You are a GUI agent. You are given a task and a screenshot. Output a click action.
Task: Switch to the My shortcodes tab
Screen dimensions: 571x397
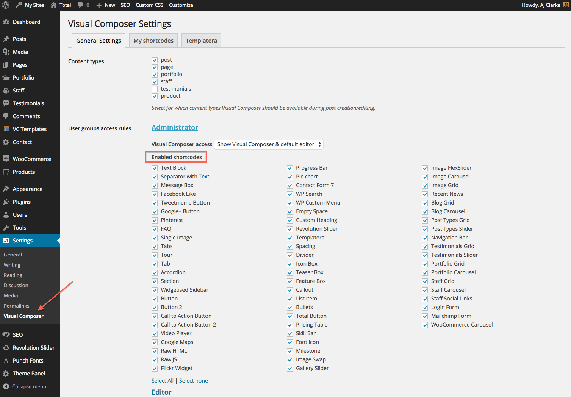tap(153, 41)
